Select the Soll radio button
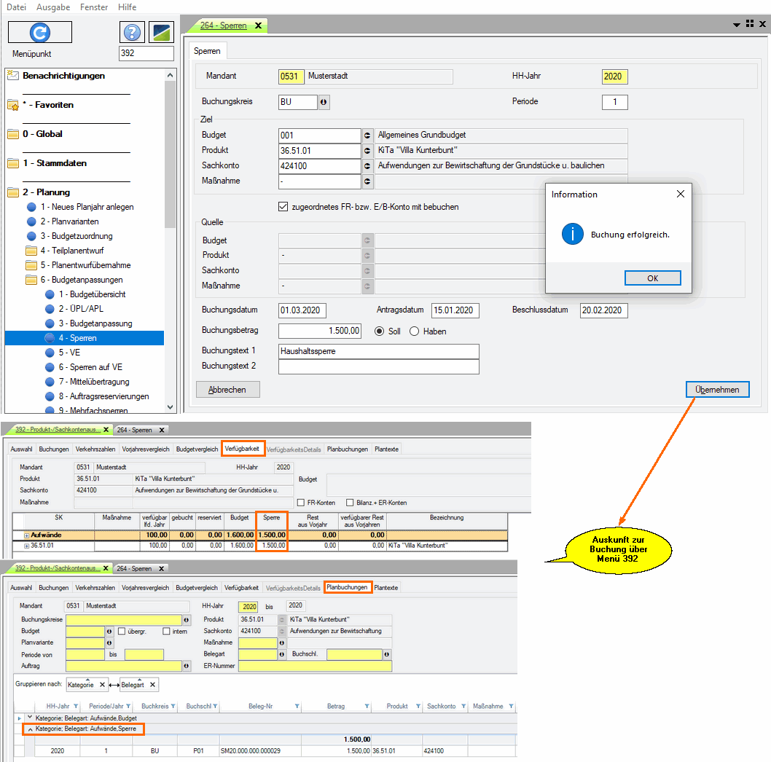The width and height of the screenshot is (771, 762). click(379, 331)
